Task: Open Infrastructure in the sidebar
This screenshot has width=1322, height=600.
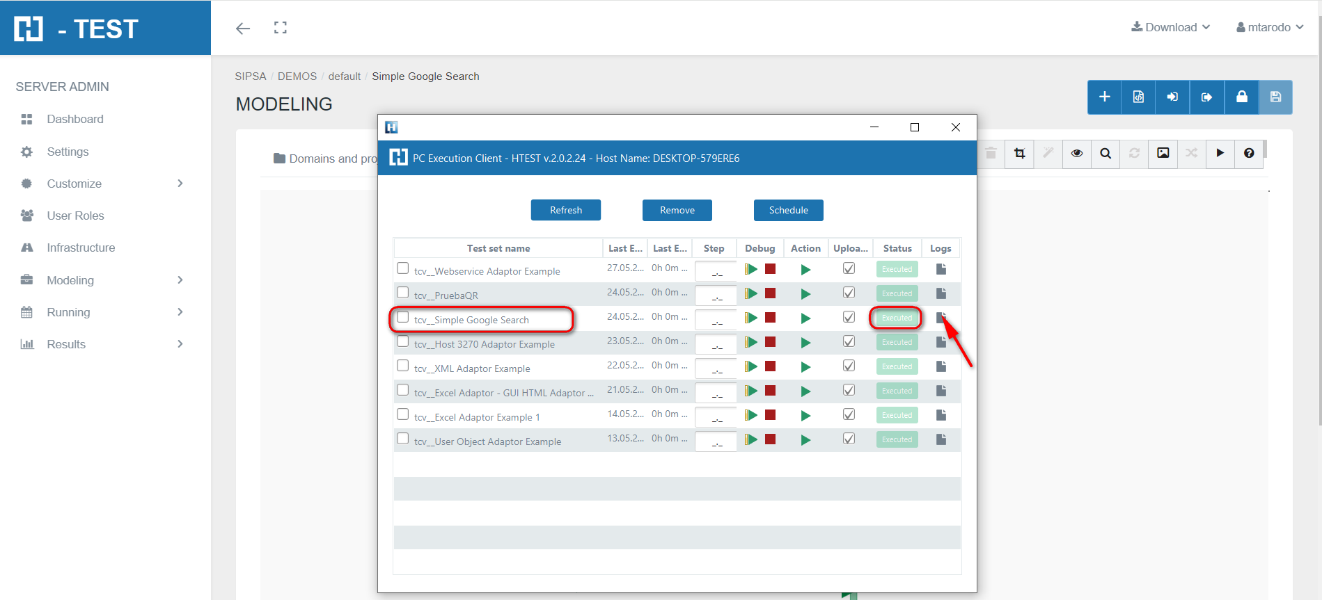Action: pyautogui.click(x=81, y=248)
